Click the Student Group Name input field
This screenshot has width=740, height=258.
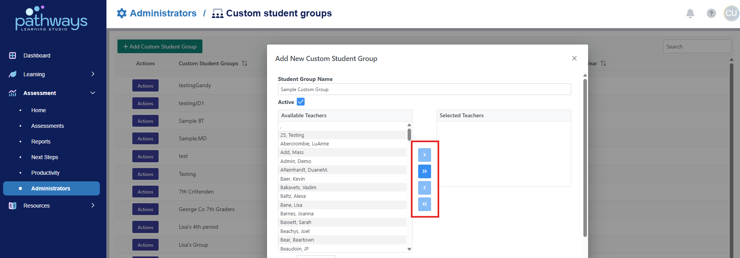[x=424, y=90]
